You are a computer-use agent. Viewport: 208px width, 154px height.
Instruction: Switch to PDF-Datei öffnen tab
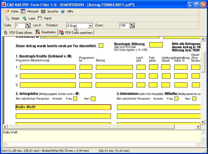click(x=18, y=32)
